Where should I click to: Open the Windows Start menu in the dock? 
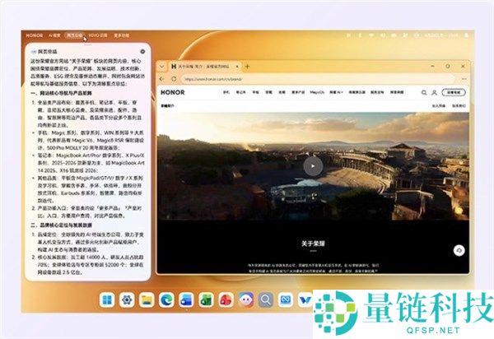(107, 300)
